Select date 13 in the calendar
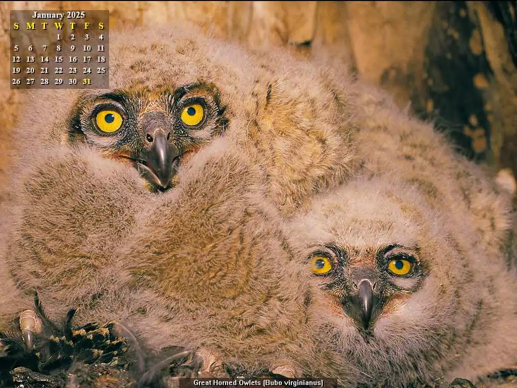The image size is (517, 388). [30, 60]
